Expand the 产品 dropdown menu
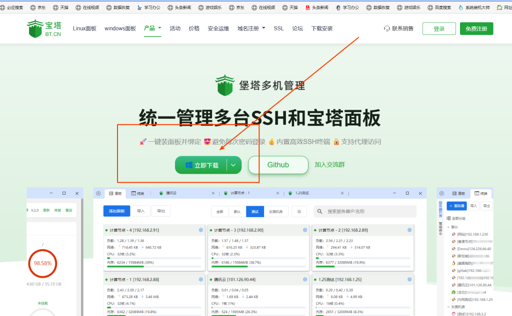 click(x=152, y=28)
